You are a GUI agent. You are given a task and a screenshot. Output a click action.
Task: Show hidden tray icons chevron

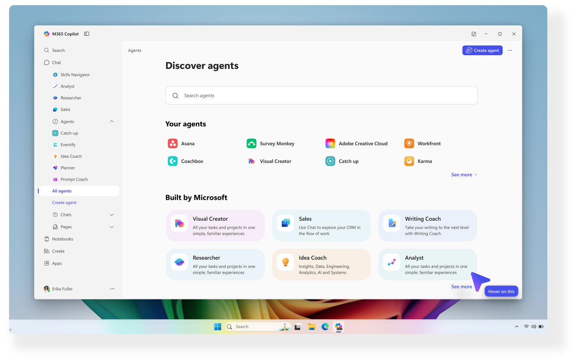coord(517,327)
